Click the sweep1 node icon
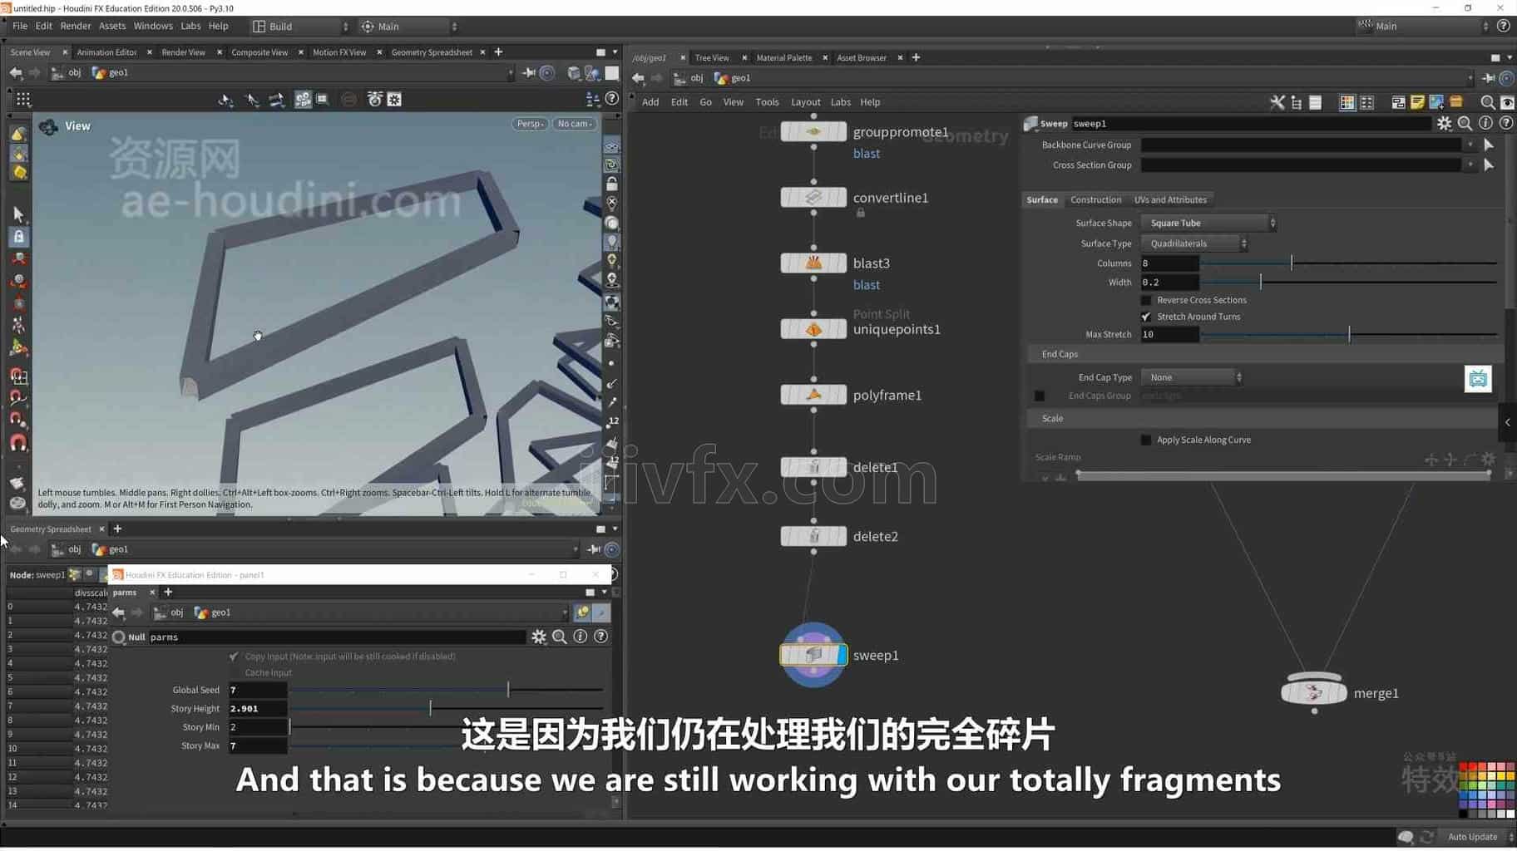 [813, 655]
